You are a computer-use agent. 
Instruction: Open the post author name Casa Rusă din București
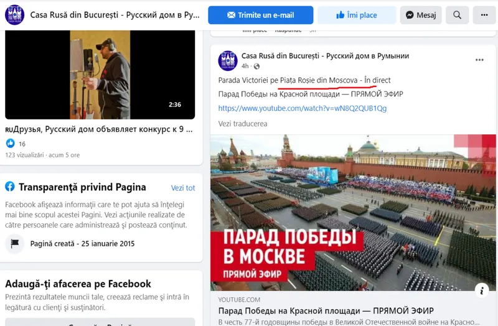coord(325,56)
